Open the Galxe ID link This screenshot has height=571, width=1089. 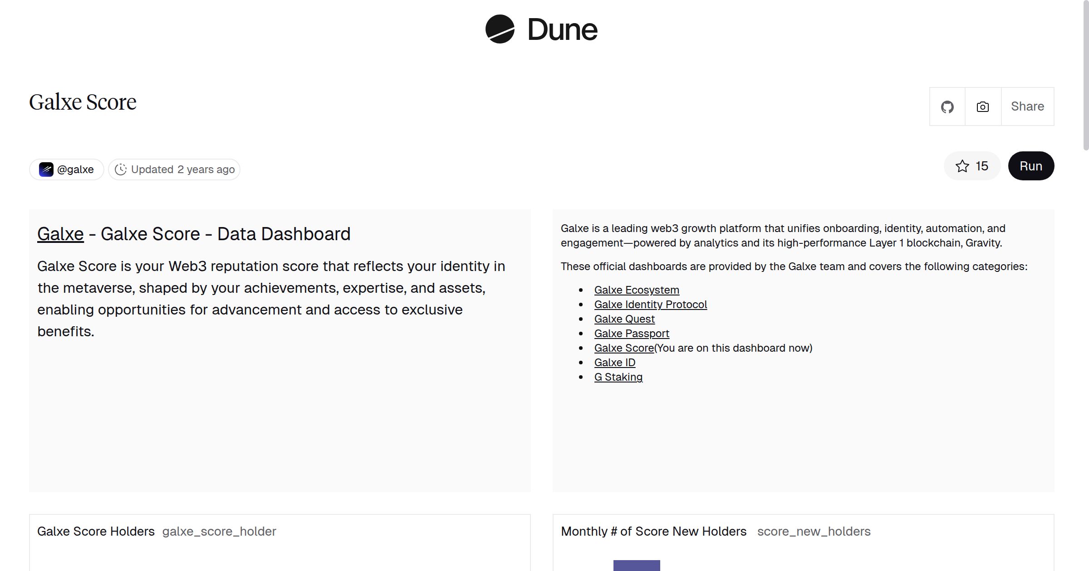point(614,363)
